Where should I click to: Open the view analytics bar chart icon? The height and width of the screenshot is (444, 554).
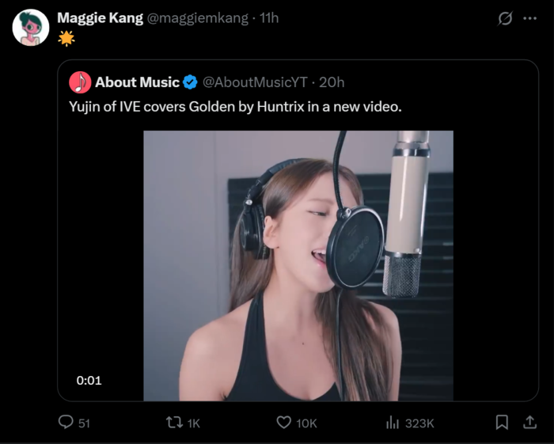[393, 423]
